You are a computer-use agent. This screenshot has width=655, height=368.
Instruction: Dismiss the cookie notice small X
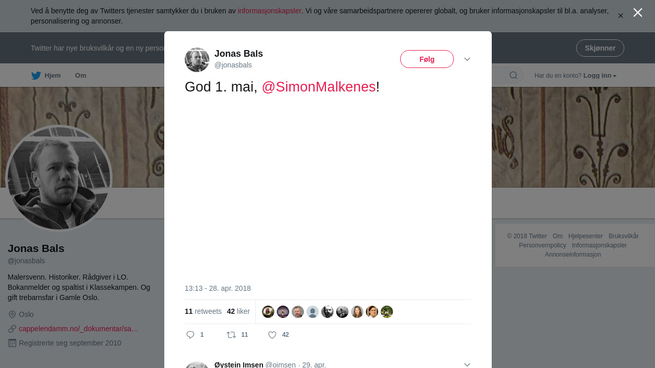620,16
